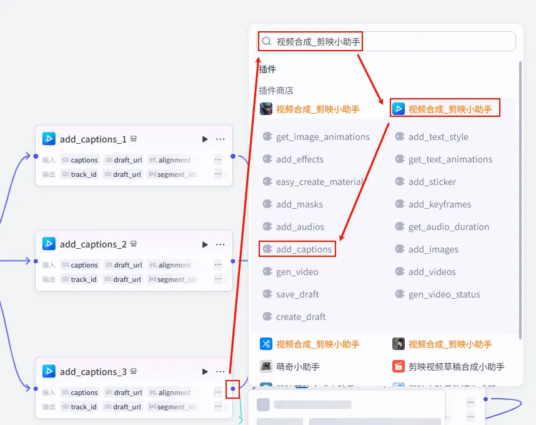Click the small badge icon beside add_captions_2 title

pos(134,244)
